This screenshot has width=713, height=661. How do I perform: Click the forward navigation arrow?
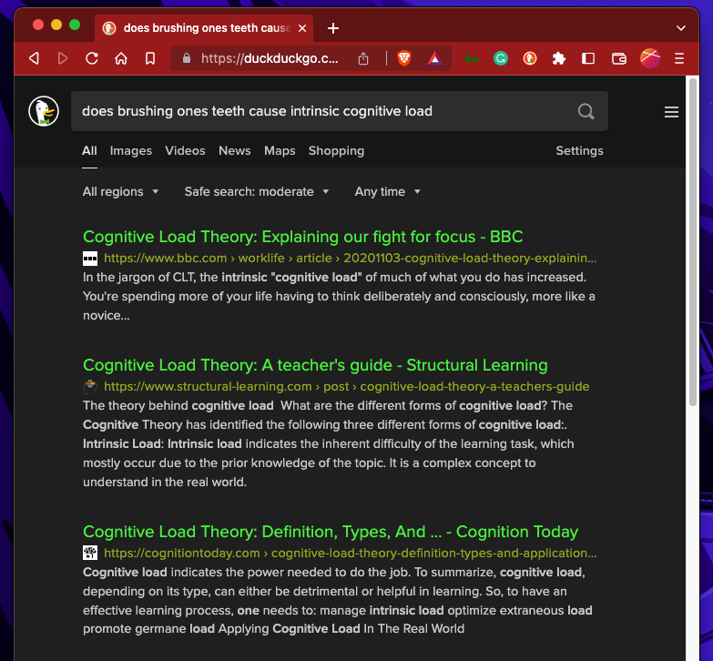(x=63, y=58)
